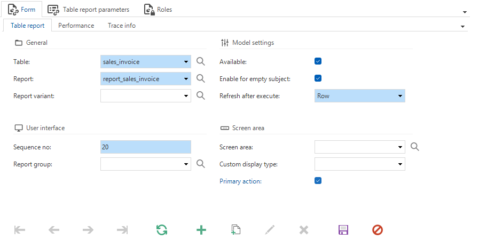The height and width of the screenshot is (248, 479).
Task: Expand the top tab bar overflow arrow
Action: click(465, 12)
